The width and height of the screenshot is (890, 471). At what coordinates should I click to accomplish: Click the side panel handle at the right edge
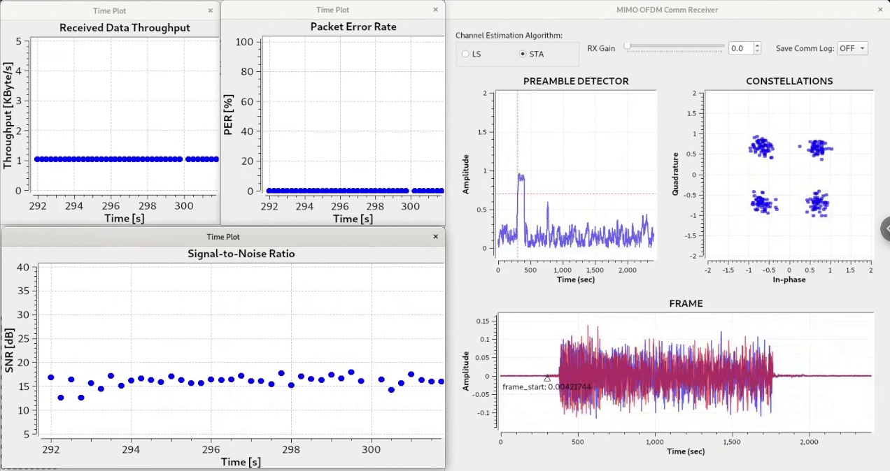coord(885,229)
